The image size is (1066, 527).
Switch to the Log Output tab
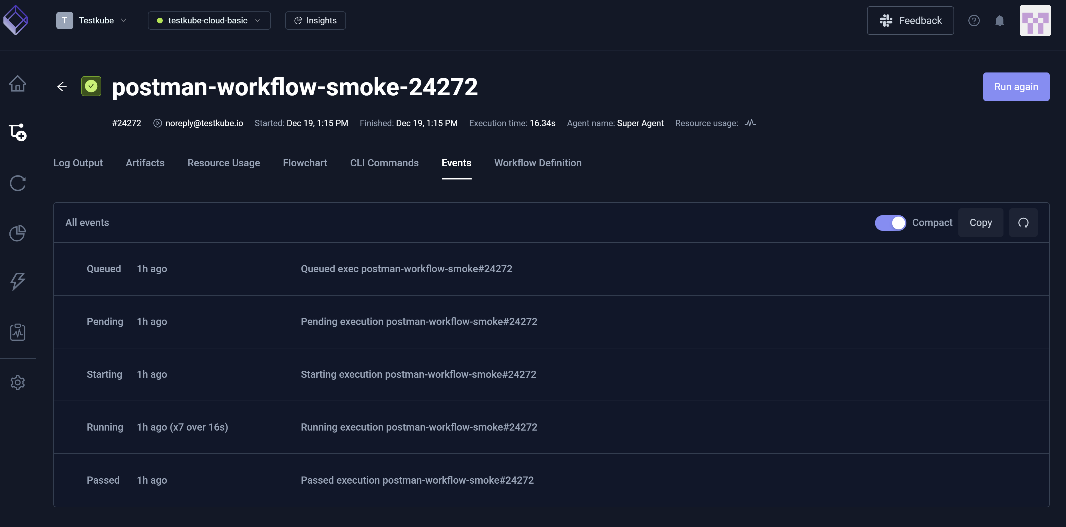78,163
